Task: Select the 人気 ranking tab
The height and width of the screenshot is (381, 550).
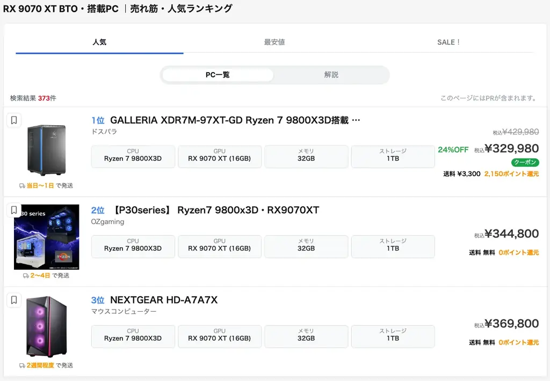Action: click(99, 42)
